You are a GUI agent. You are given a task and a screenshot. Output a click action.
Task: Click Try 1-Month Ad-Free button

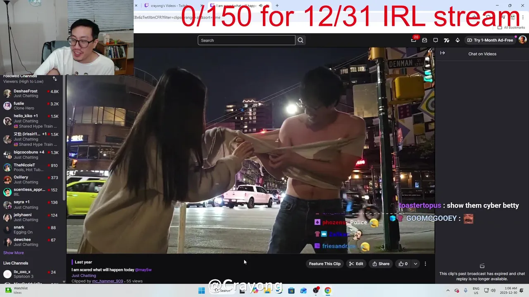[490, 40]
